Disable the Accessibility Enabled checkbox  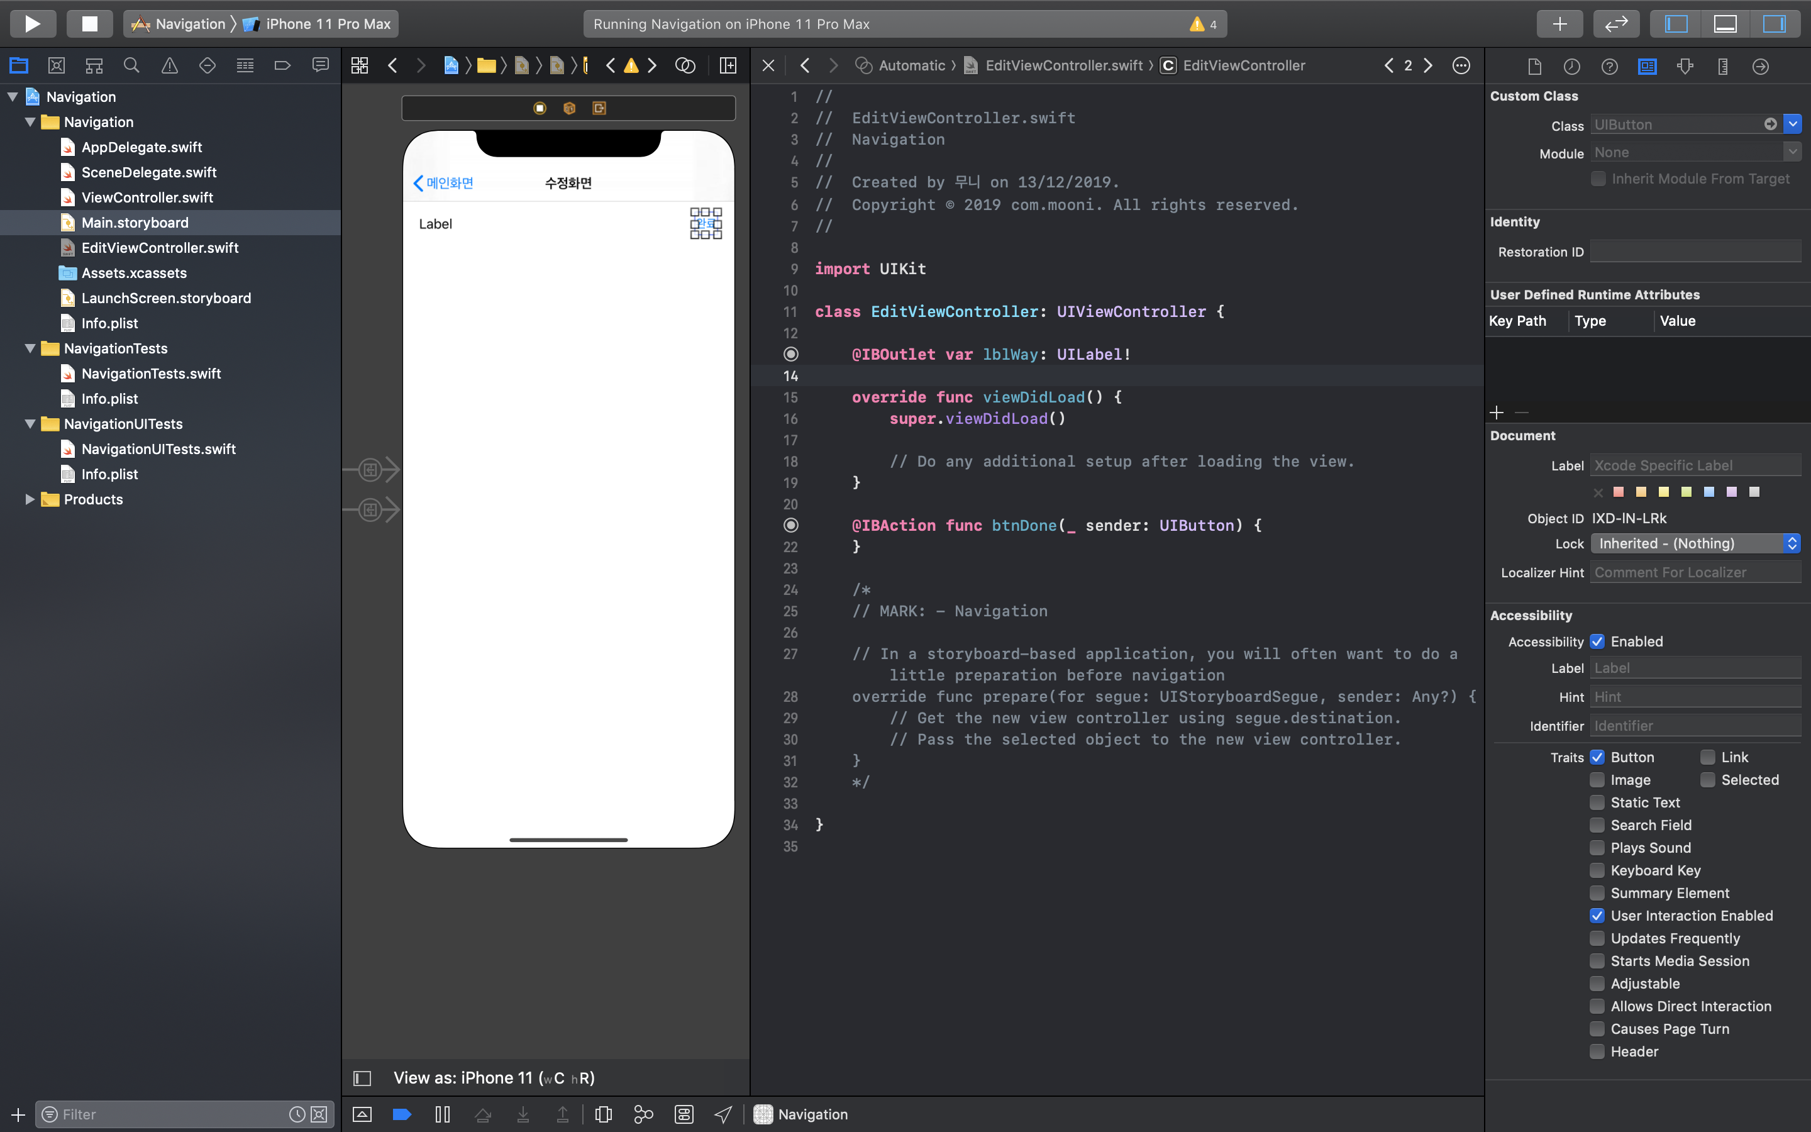point(1597,641)
